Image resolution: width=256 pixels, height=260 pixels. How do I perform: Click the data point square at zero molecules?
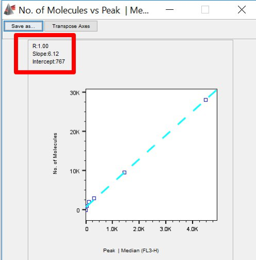point(87,210)
